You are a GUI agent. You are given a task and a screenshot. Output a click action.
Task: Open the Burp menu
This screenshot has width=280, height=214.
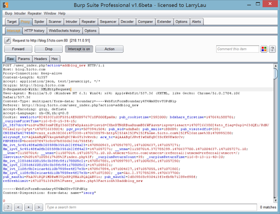8,13
